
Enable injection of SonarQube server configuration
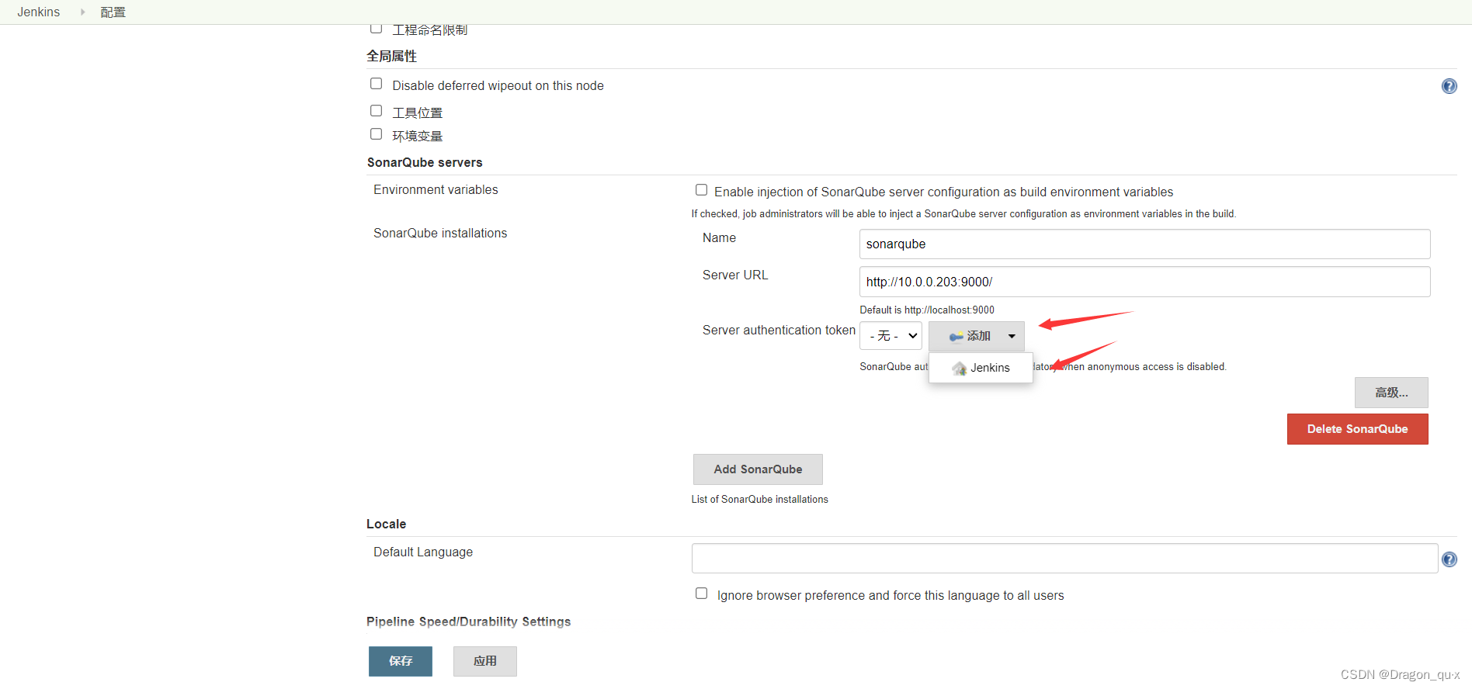(x=702, y=190)
